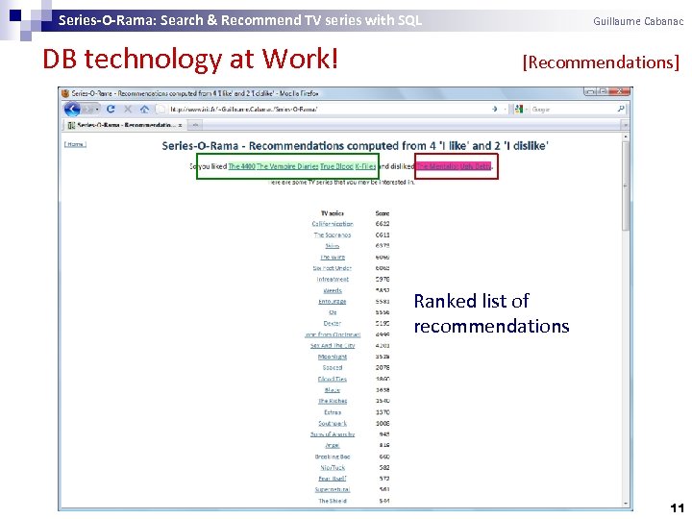Open the Weeds recommendation link
The image size is (692, 519).
pos(333,290)
